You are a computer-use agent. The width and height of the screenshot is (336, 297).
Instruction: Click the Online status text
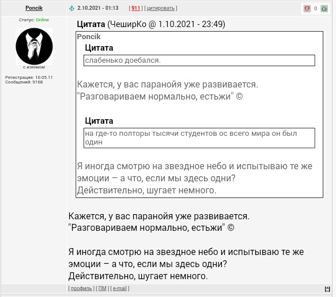click(43, 20)
